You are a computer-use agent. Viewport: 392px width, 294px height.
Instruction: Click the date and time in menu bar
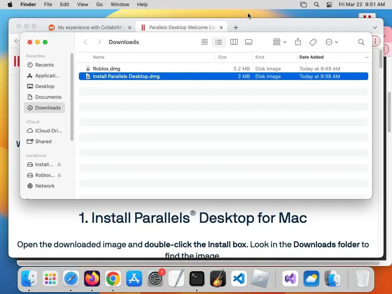[361, 5]
